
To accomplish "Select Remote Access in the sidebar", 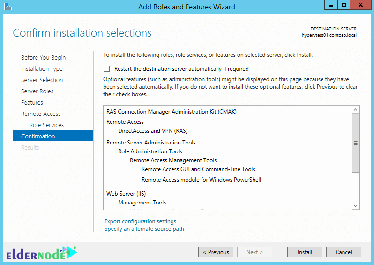I will (x=41, y=114).
